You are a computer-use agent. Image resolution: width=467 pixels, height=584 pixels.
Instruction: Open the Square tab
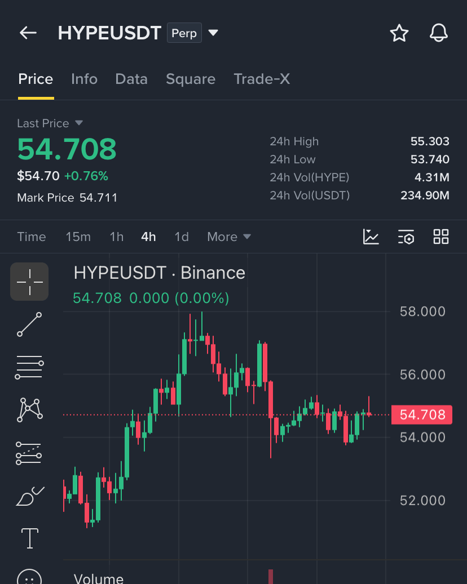point(191,79)
